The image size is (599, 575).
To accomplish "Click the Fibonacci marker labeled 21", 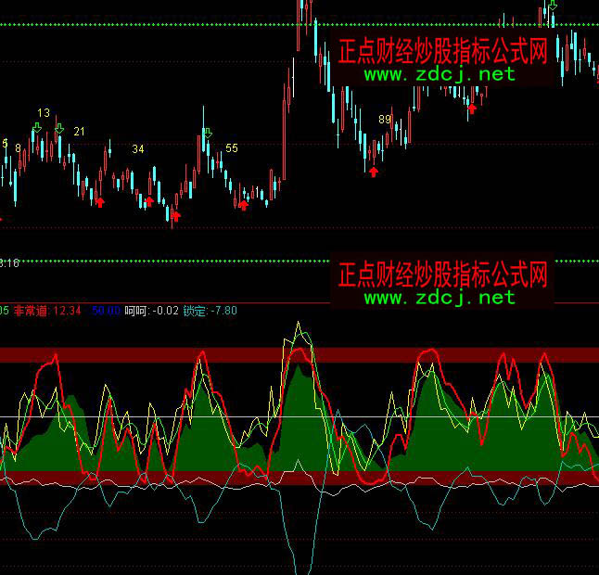I will 79,132.
